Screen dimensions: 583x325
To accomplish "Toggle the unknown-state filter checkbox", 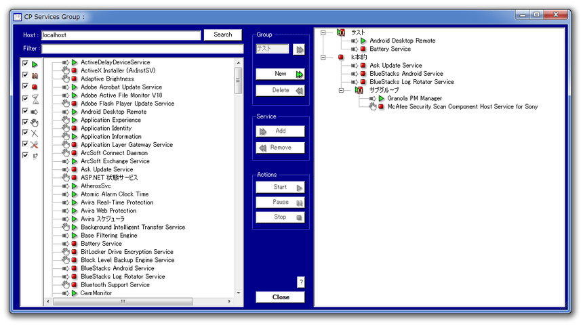I will [x=25, y=155].
